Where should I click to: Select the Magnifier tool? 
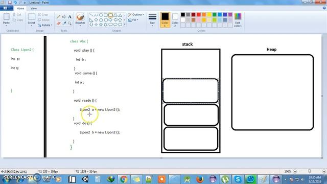(69, 24)
